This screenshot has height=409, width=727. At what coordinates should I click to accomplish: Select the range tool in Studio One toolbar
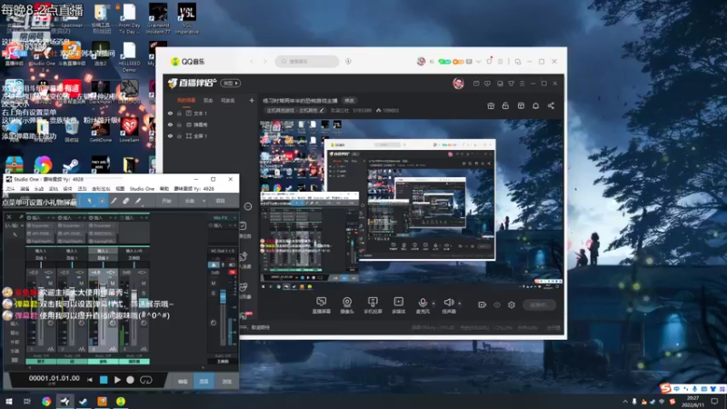click(x=102, y=201)
